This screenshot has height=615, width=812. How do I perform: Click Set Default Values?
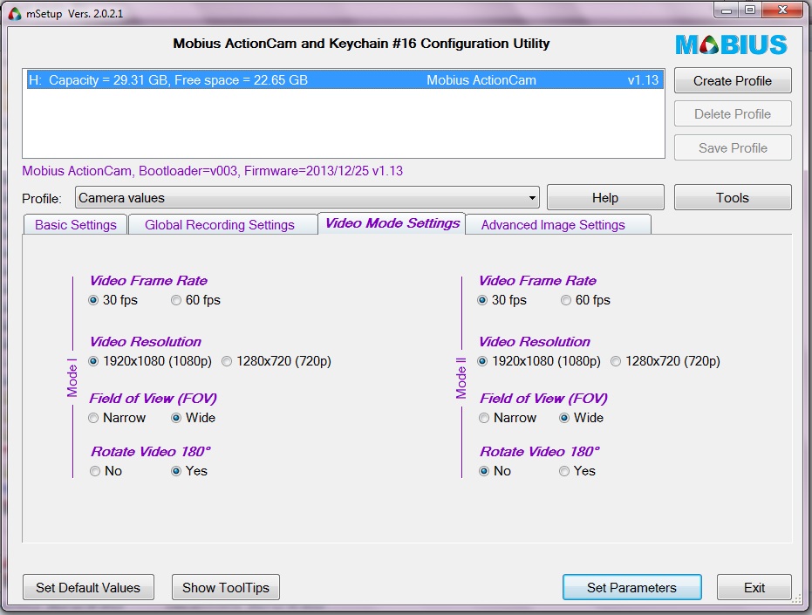point(88,588)
